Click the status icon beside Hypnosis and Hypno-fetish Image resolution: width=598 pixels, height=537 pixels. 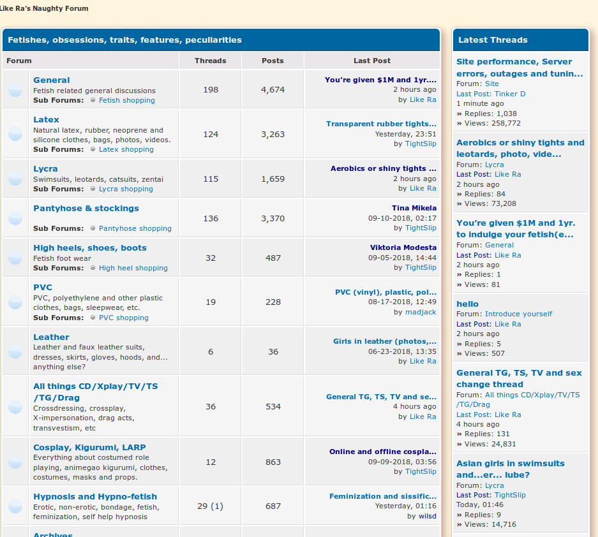point(15,506)
